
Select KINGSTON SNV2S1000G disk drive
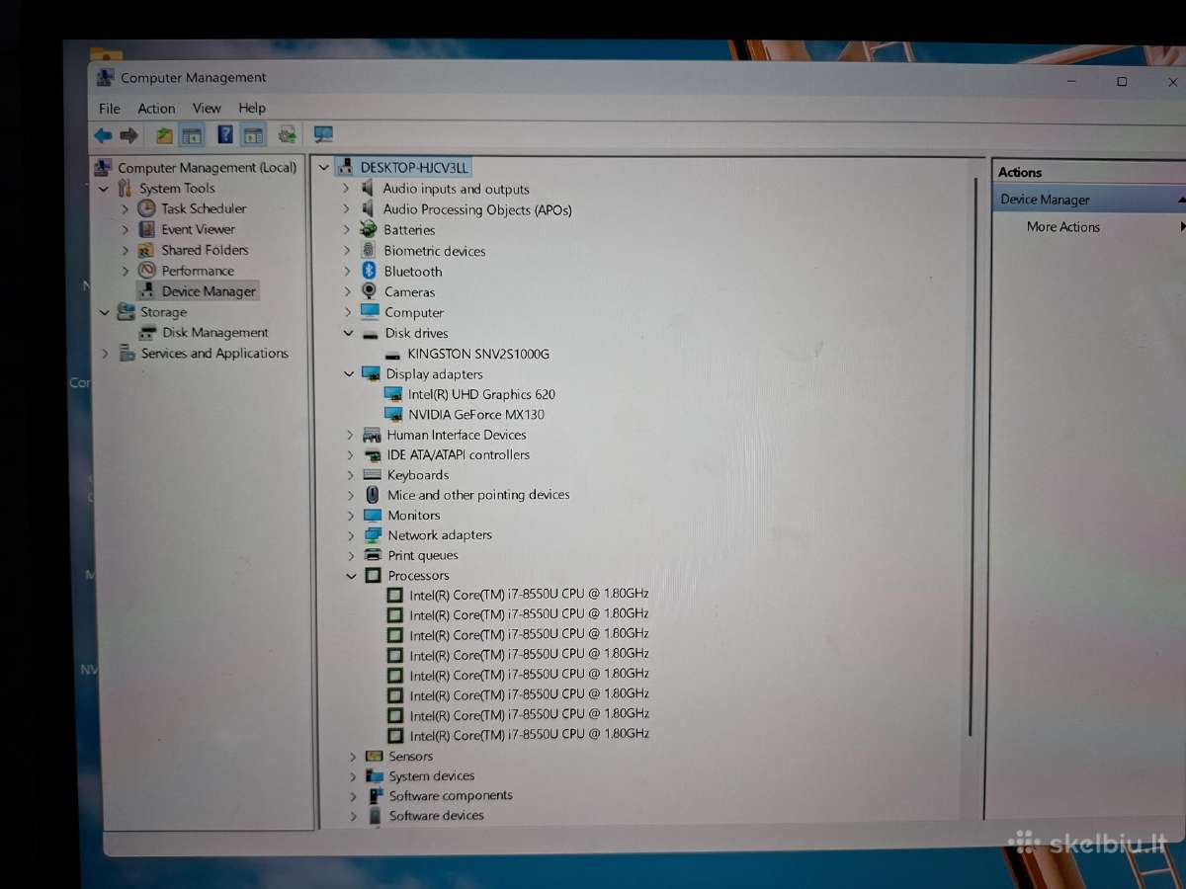tap(478, 354)
